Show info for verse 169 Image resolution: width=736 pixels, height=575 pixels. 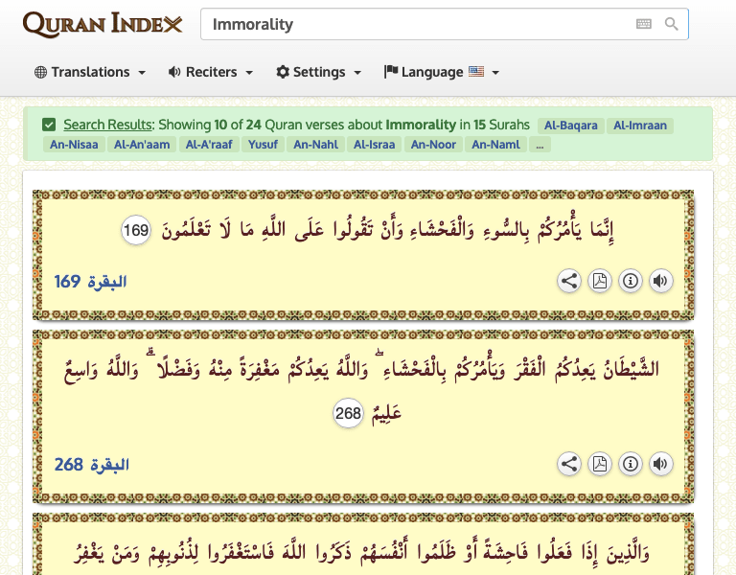(x=630, y=281)
